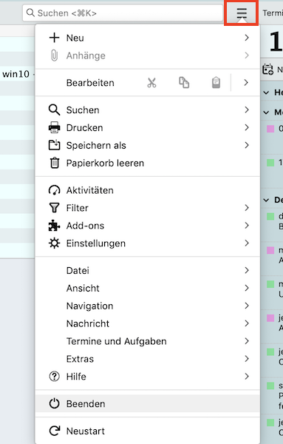
Task: Click the hamburger application menu button
Action: tap(242, 13)
